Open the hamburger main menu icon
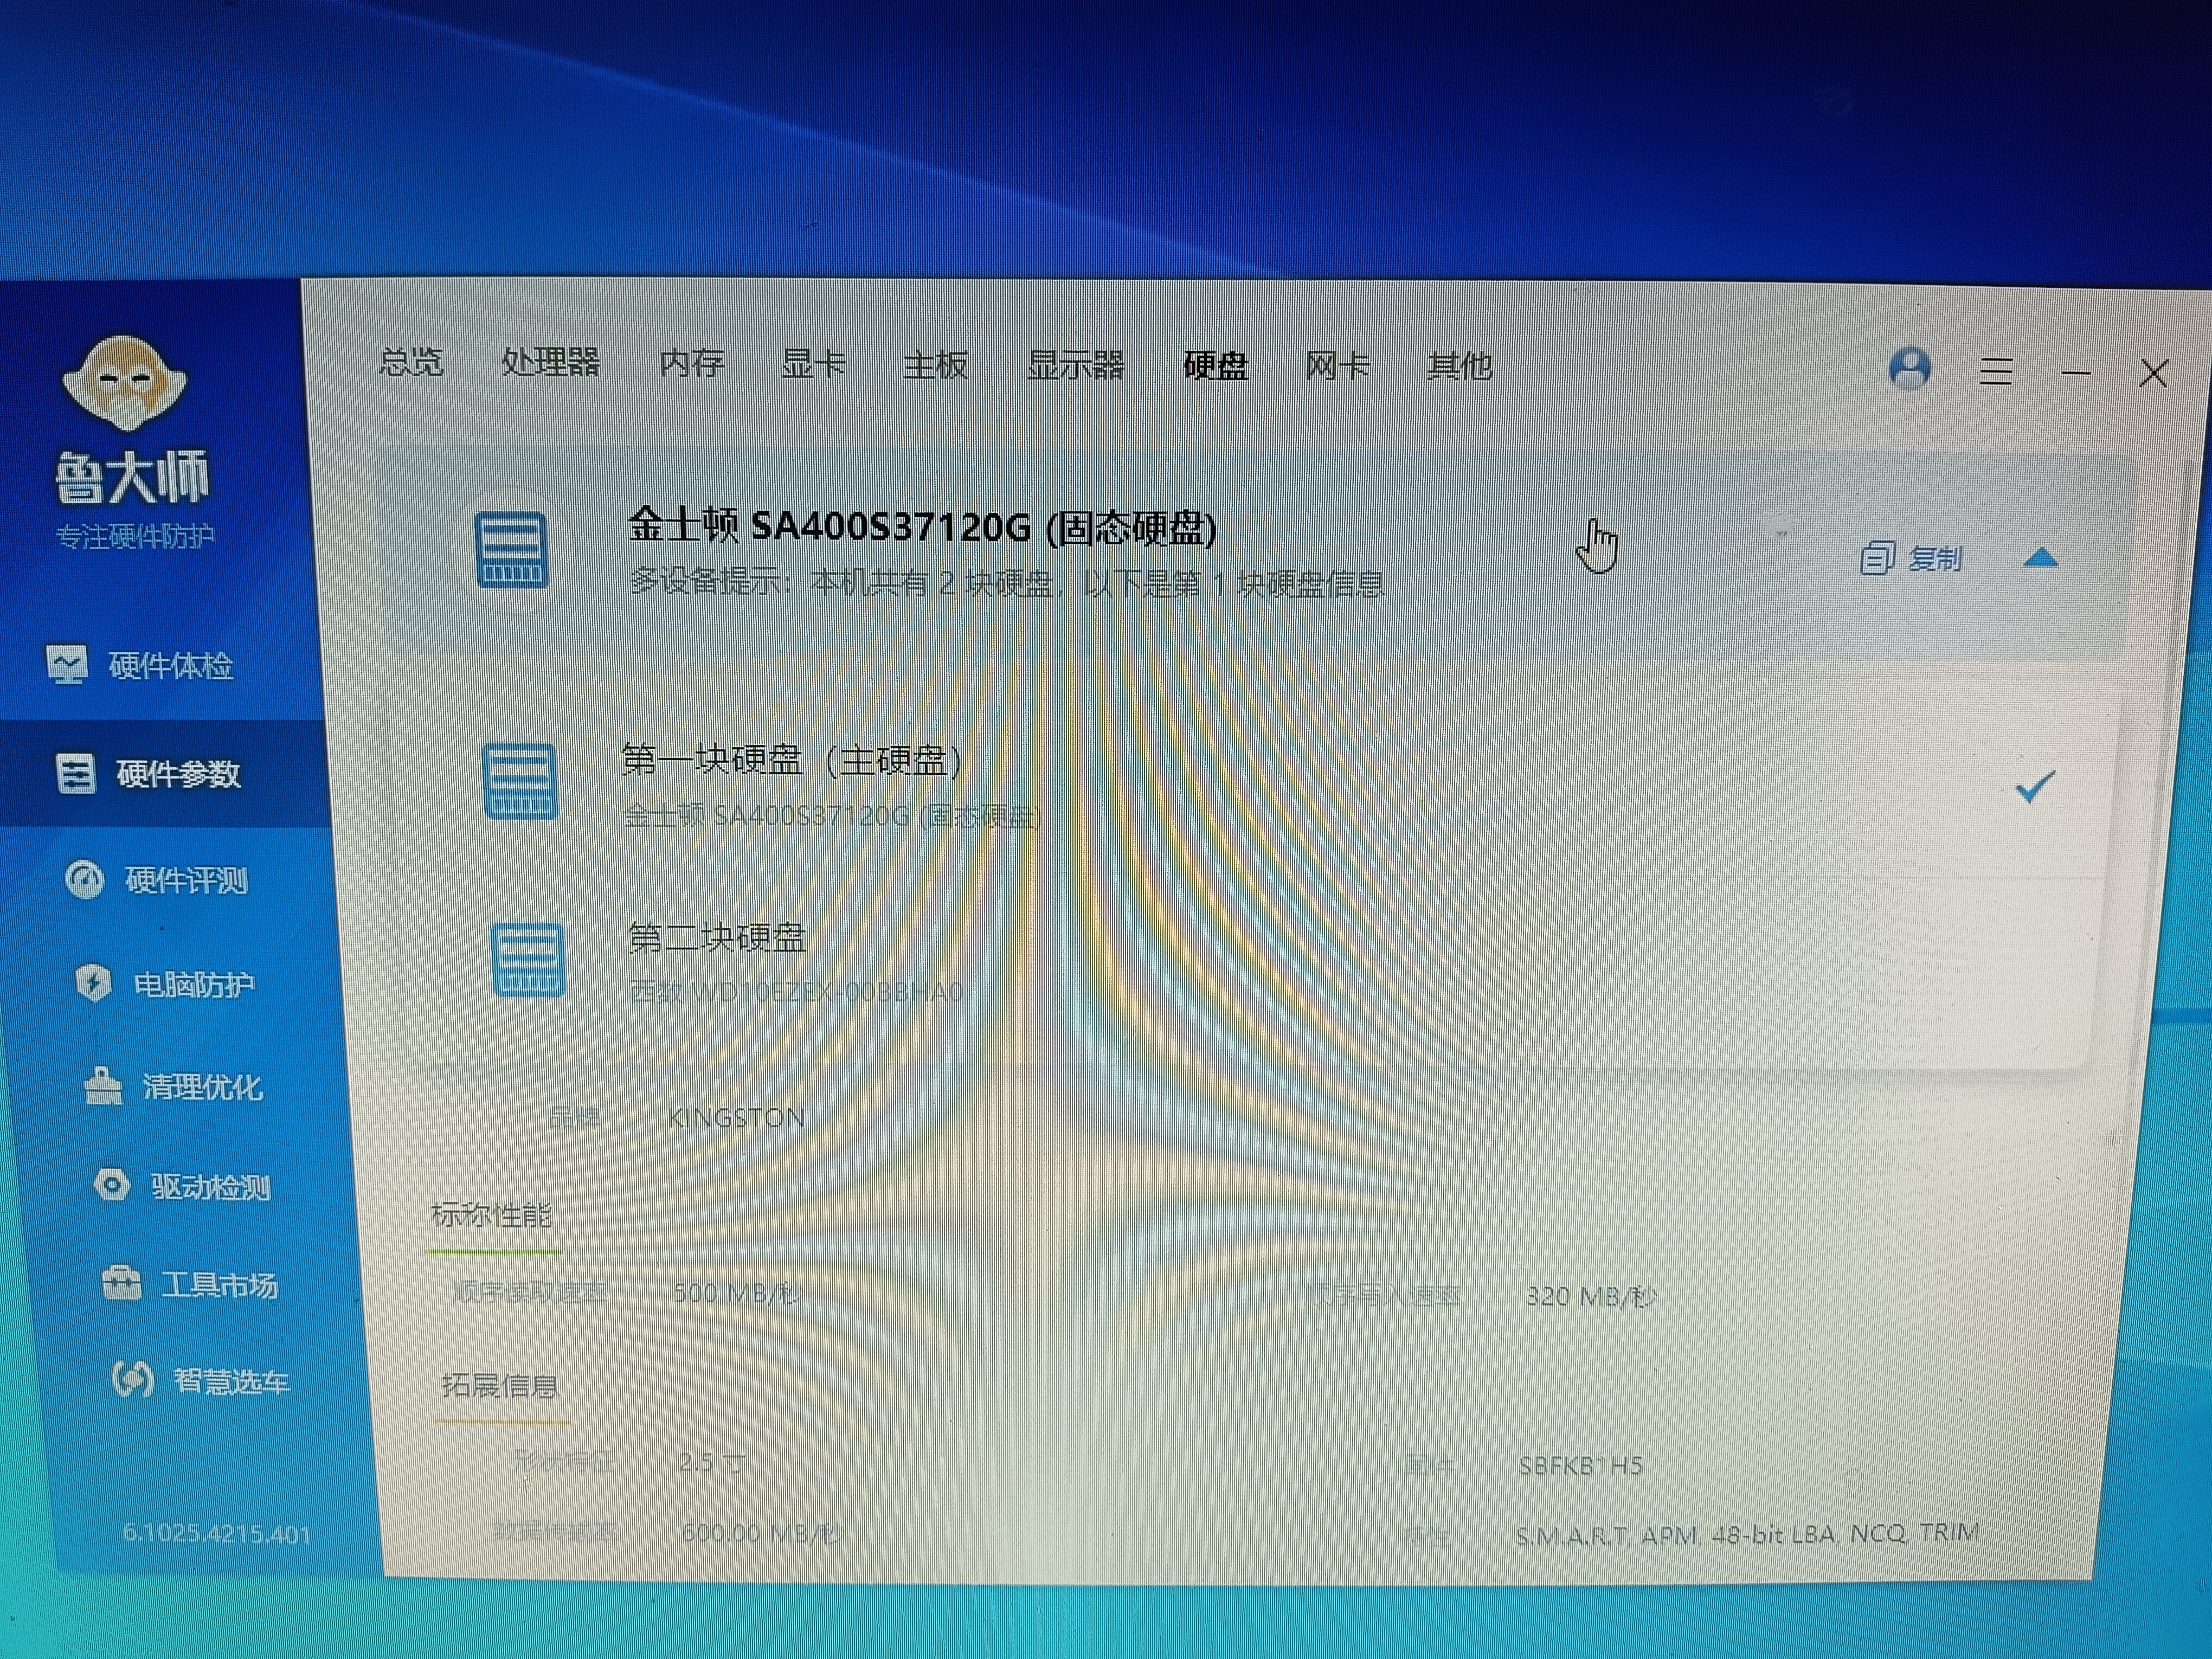2212x1659 pixels. 1996,371
